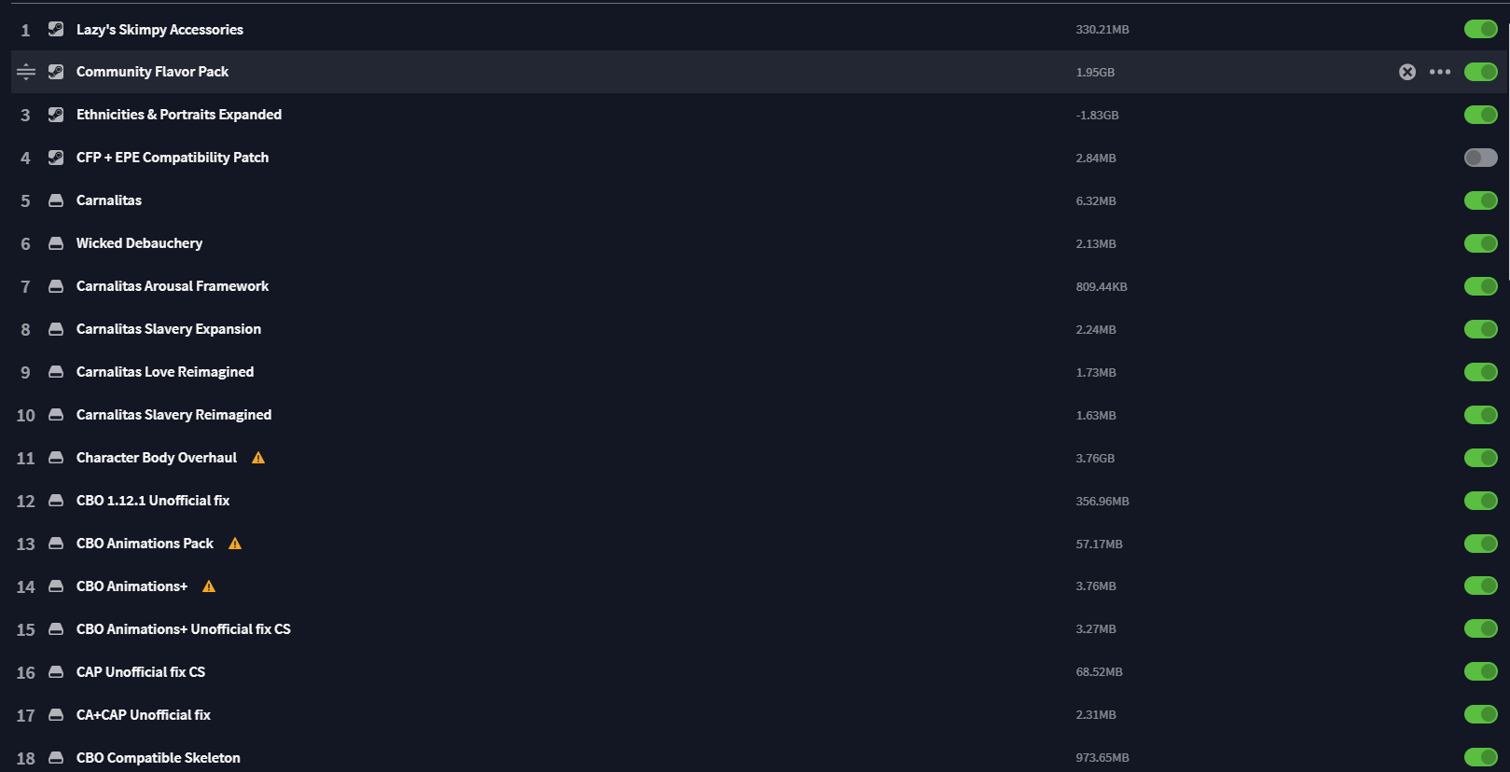Open the three-dot menu for Community Flavor Pack
The image size is (1510, 772).
(1440, 72)
